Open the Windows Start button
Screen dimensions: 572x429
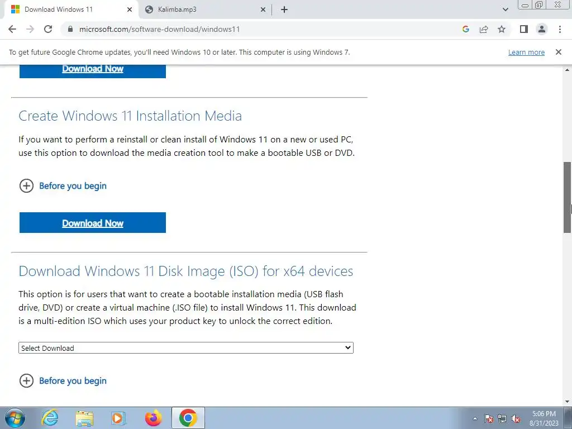[15, 418]
